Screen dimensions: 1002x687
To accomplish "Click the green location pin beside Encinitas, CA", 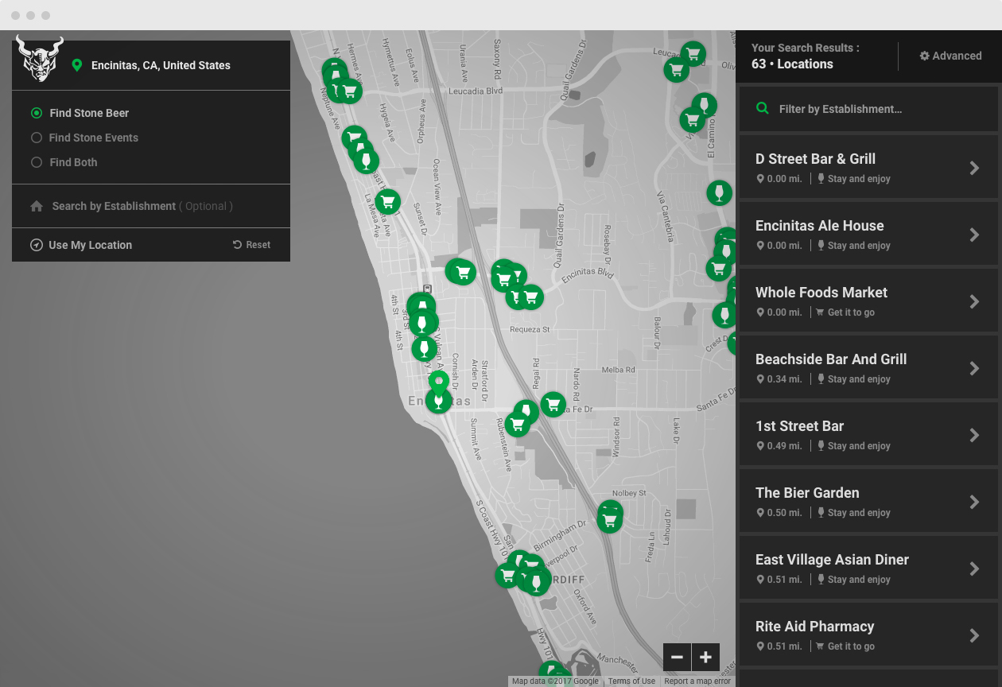I will click(77, 65).
